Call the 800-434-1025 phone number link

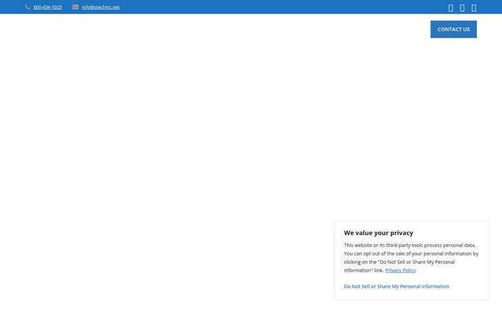pyautogui.click(x=47, y=7)
